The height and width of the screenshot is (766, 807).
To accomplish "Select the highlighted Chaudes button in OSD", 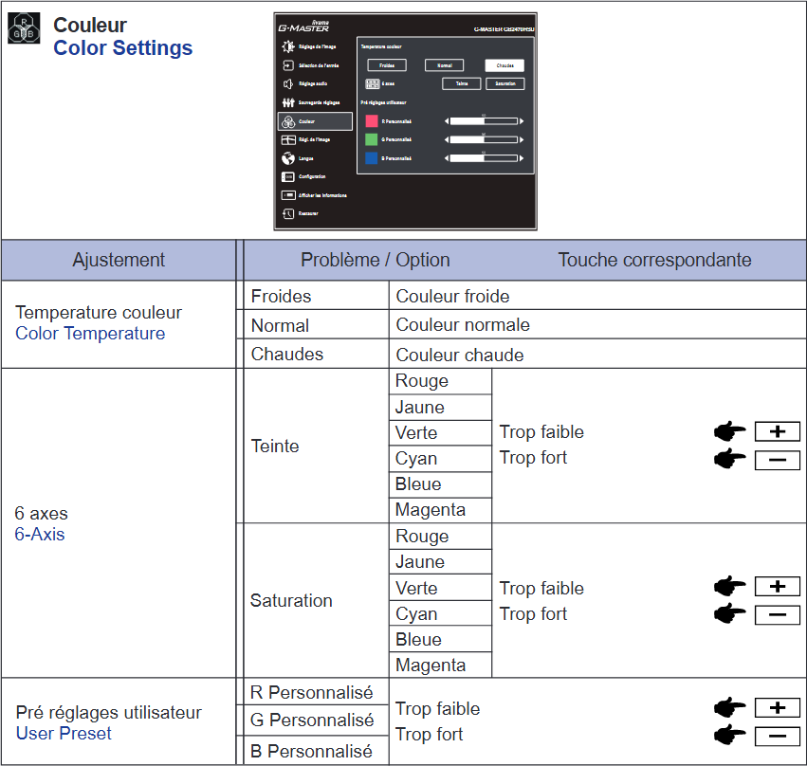I will point(504,65).
